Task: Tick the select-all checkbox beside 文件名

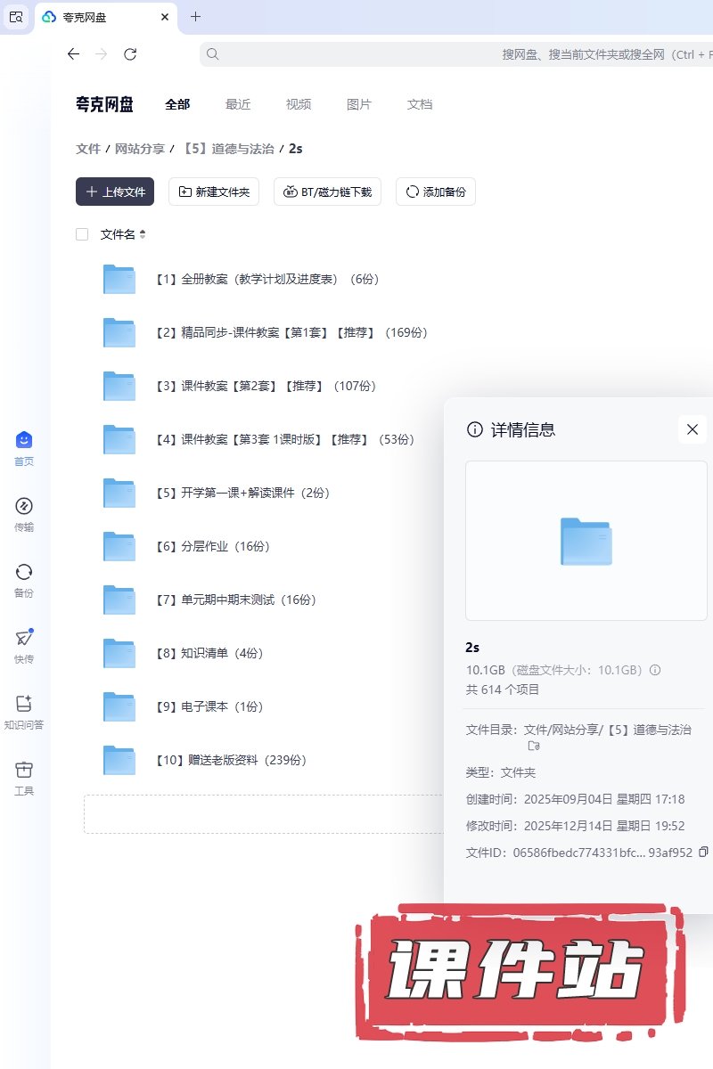Action: [82, 234]
